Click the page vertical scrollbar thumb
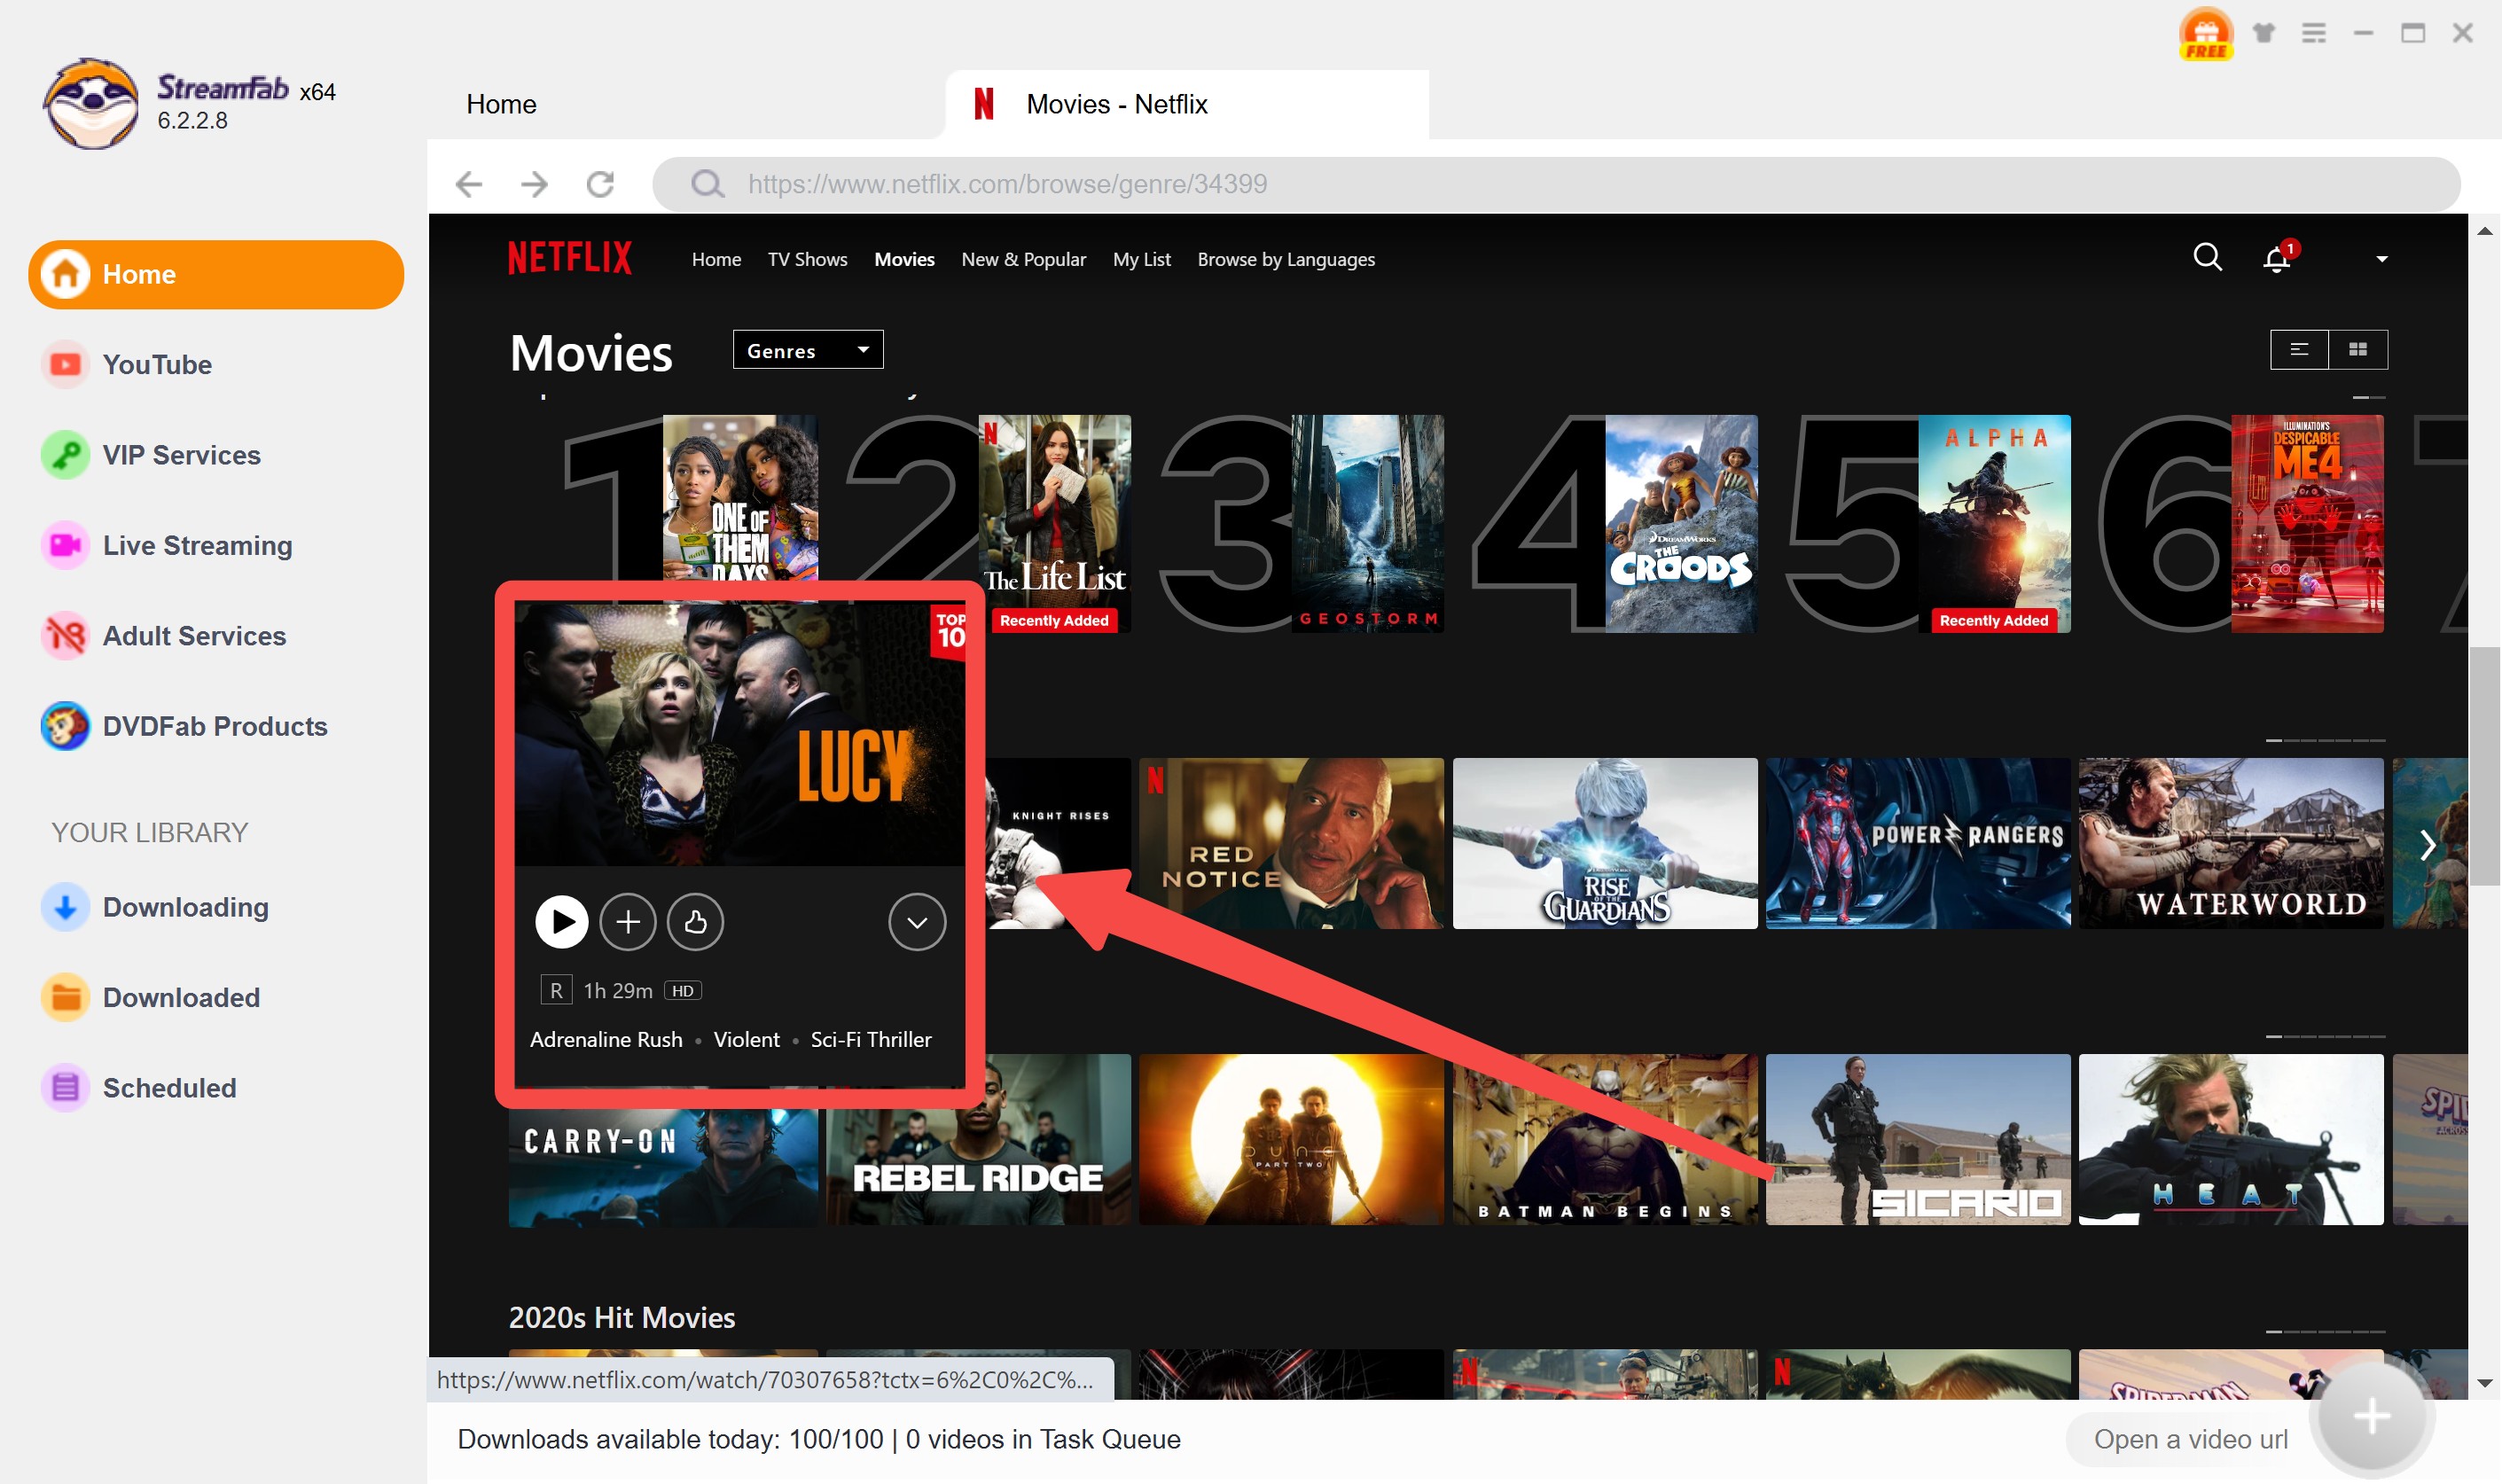Screen dimensions: 2502x1484 point(2484,766)
